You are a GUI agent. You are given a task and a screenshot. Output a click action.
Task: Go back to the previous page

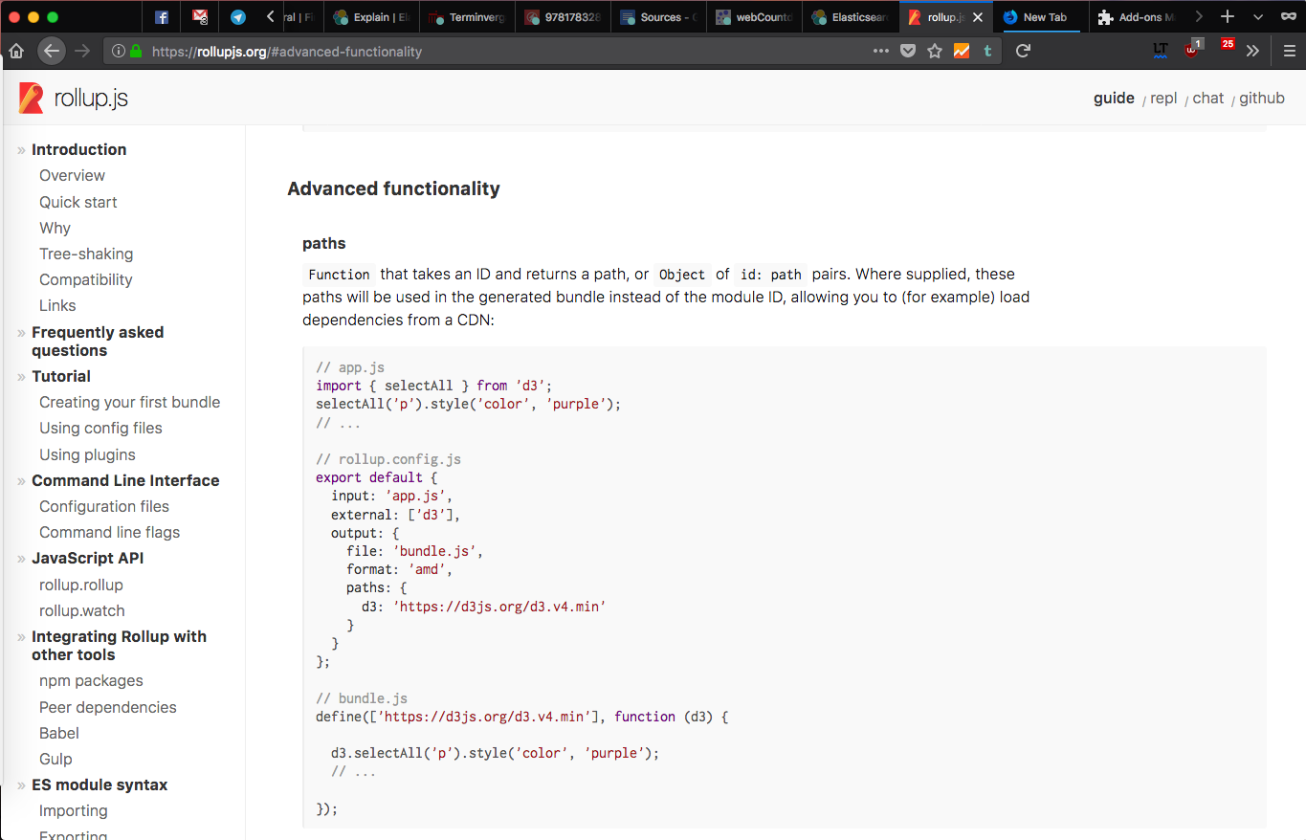pos(52,52)
